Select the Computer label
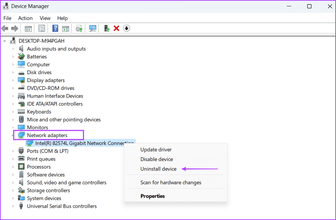 pos(38,64)
